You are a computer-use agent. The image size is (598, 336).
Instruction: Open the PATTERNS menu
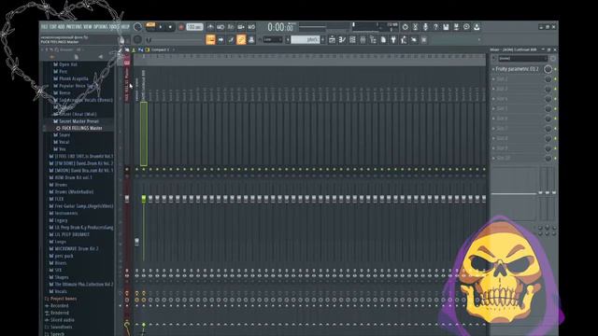tap(74, 27)
